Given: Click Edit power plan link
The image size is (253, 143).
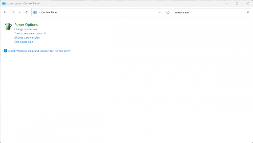Looking at the screenshot, I should click(24, 42).
